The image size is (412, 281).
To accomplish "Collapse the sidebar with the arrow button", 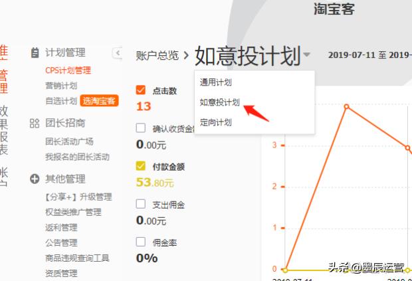I will tap(118, 52).
